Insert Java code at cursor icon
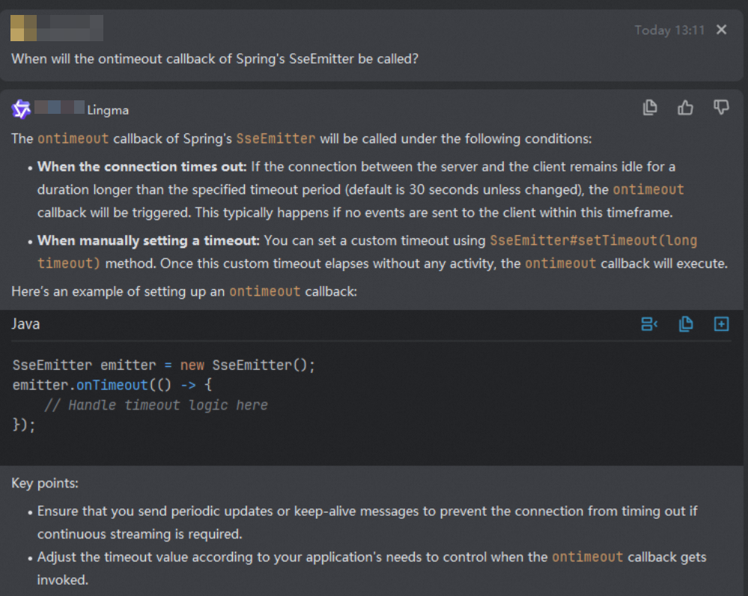 click(649, 324)
